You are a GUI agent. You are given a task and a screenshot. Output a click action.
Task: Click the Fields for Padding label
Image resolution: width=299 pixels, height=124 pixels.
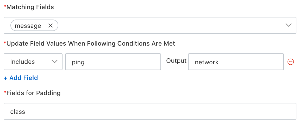click(x=33, y=93)
